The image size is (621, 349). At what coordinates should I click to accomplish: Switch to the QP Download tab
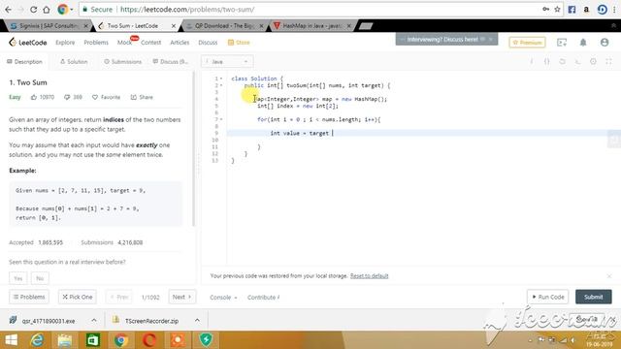(224, 26)
